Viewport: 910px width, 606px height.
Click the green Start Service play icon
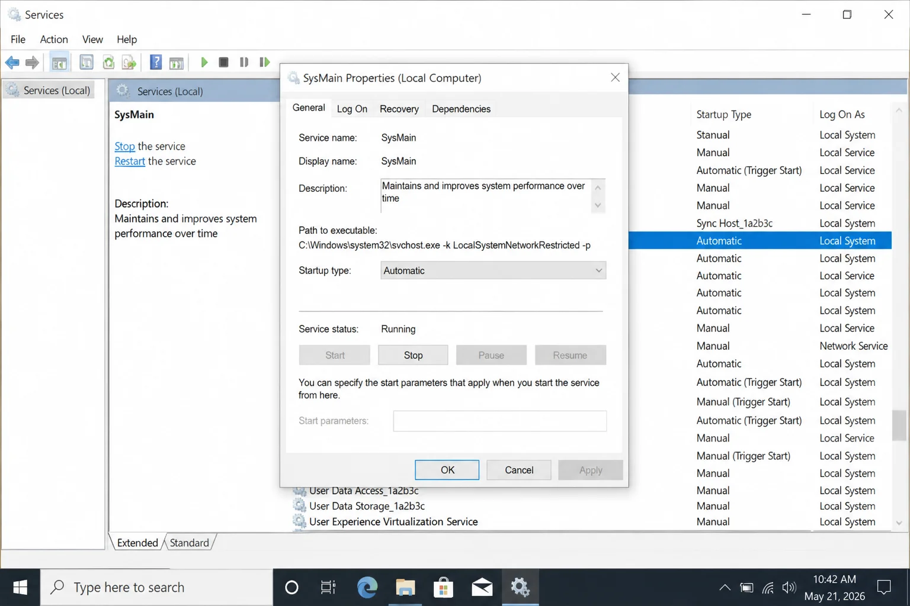(x=204, y=62)
